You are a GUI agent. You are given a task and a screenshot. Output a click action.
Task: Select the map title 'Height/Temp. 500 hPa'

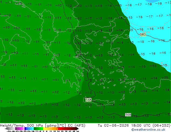point(22,126)
